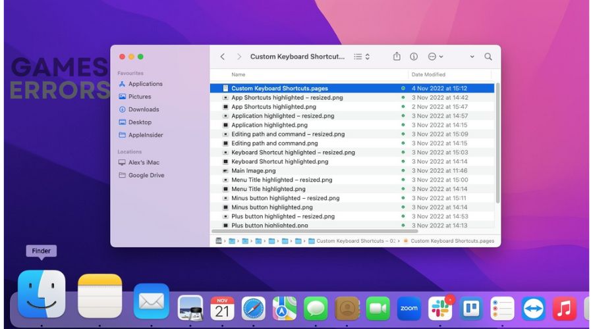Sort by the Date Modified column header

pyautogui.click(x=428, y=75)
